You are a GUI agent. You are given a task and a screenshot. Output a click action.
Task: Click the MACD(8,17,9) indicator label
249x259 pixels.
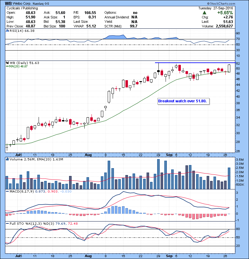[22, 192]
